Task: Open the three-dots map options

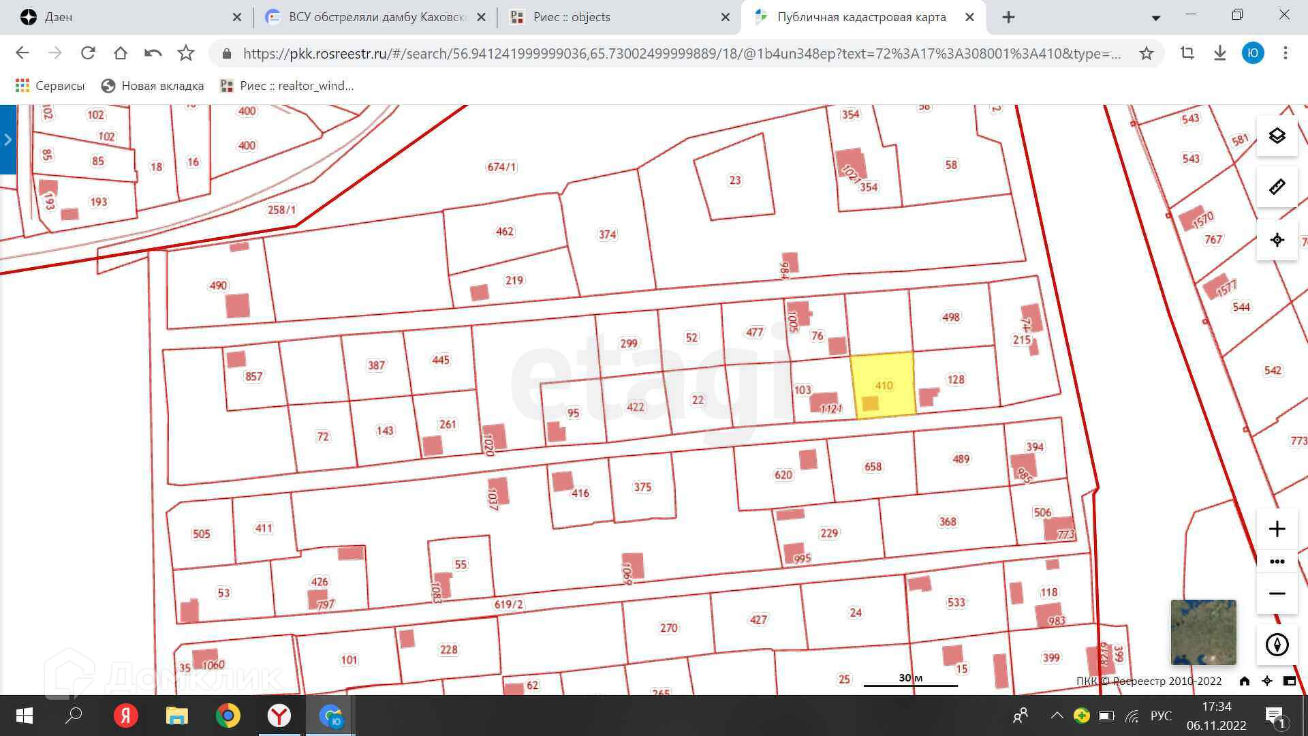Action: pyautogui.click(x=1277, y=562)
